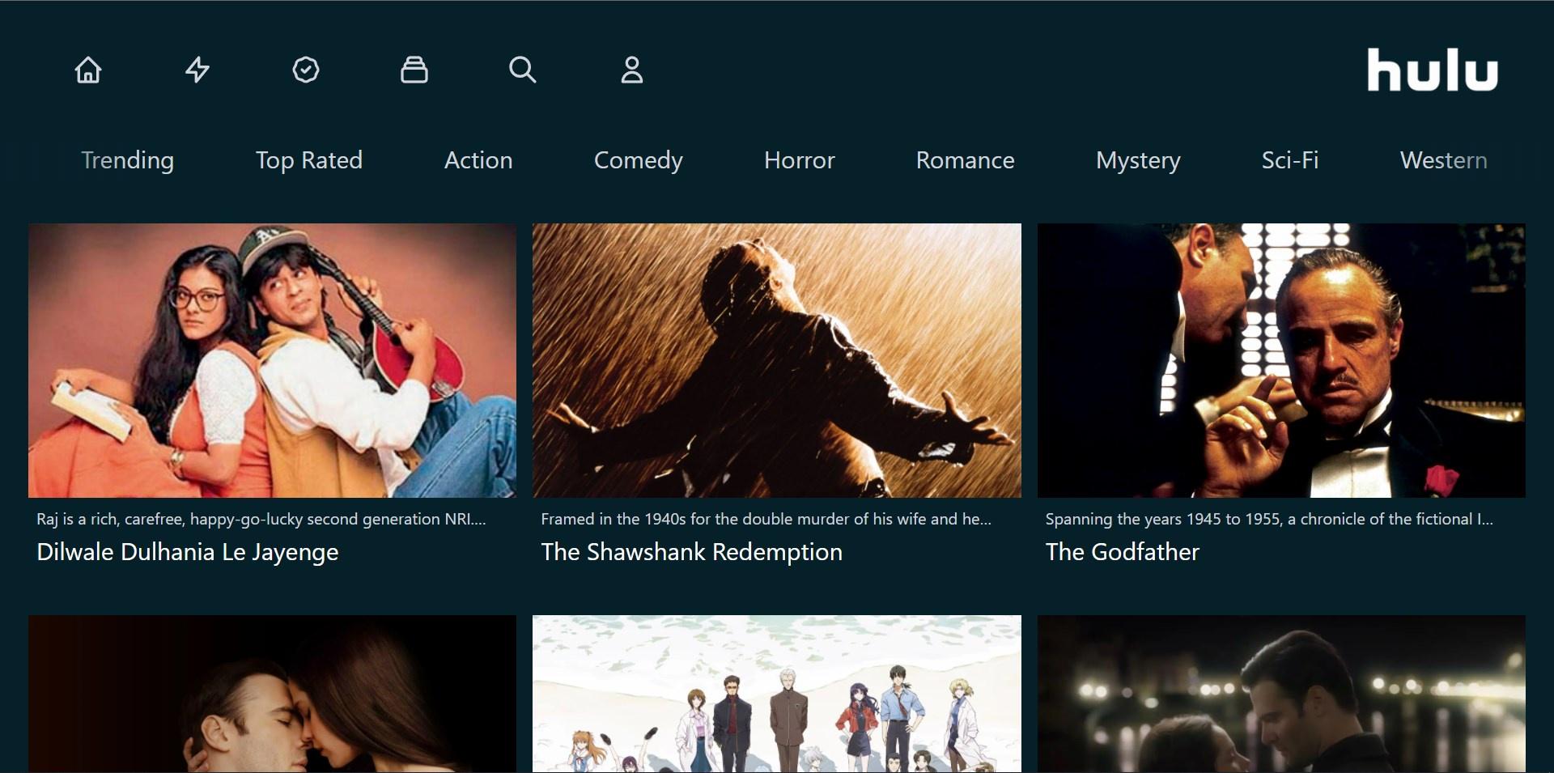Go to the Home icon
Viewport: 1554px width, 773px height.
[x=88, y=70]
